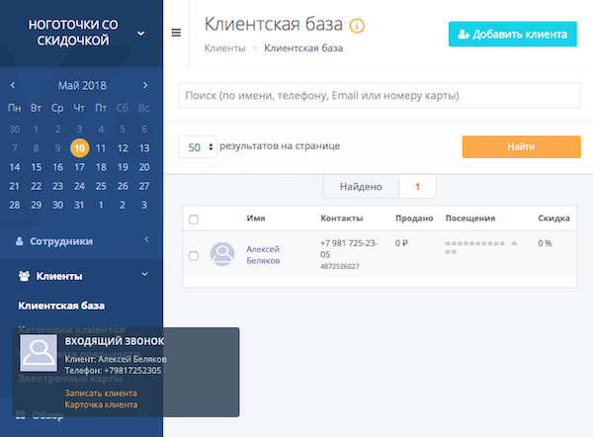
Task: Expand the НОГОТОЧКИ СО СКИДОЧКОЙ salon dropdown
Action: pyautogui.click(x=140, y=34)
